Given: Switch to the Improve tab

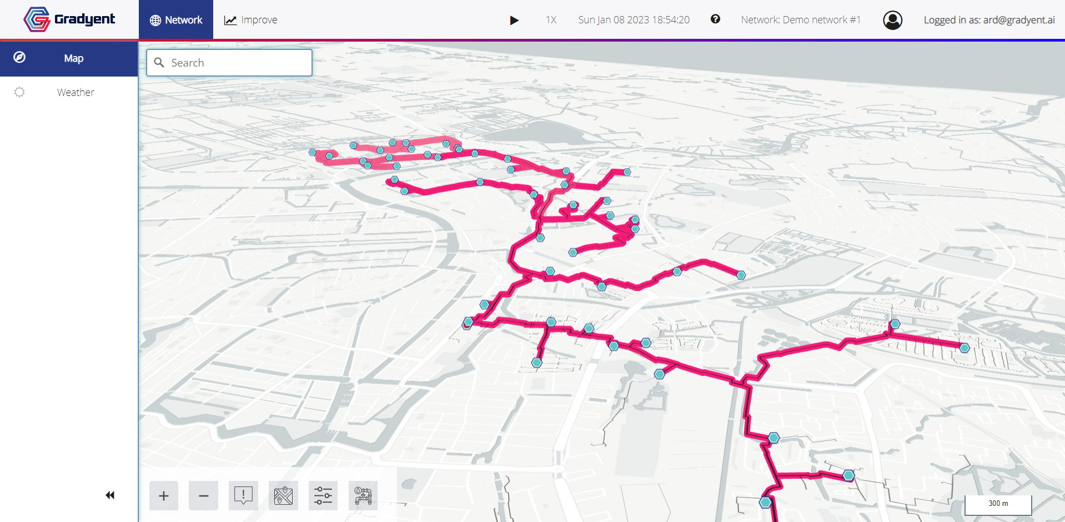Looking at the screenshot, I should (250, 20).
